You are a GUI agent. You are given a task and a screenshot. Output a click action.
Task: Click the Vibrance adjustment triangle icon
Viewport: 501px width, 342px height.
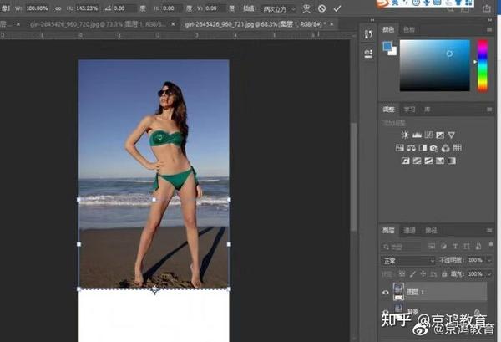point(452,135)
